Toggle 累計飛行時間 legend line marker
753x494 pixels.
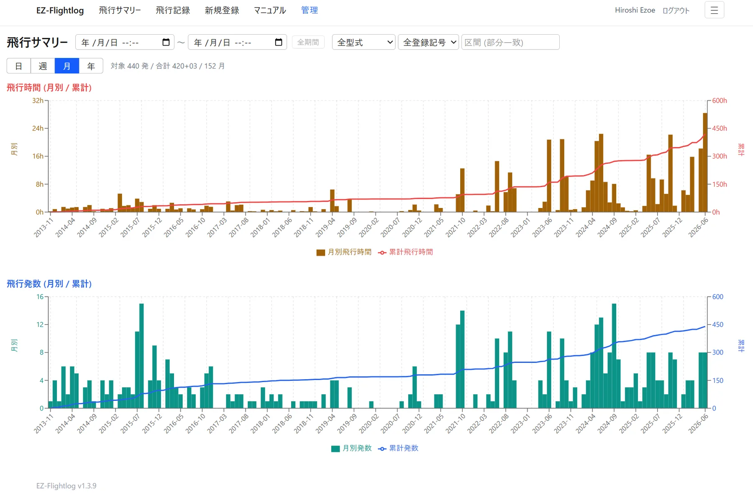coord(382,252)
